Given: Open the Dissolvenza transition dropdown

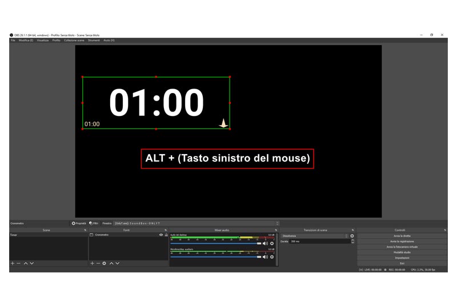Looking at the screenshot, I should [315, 236].
